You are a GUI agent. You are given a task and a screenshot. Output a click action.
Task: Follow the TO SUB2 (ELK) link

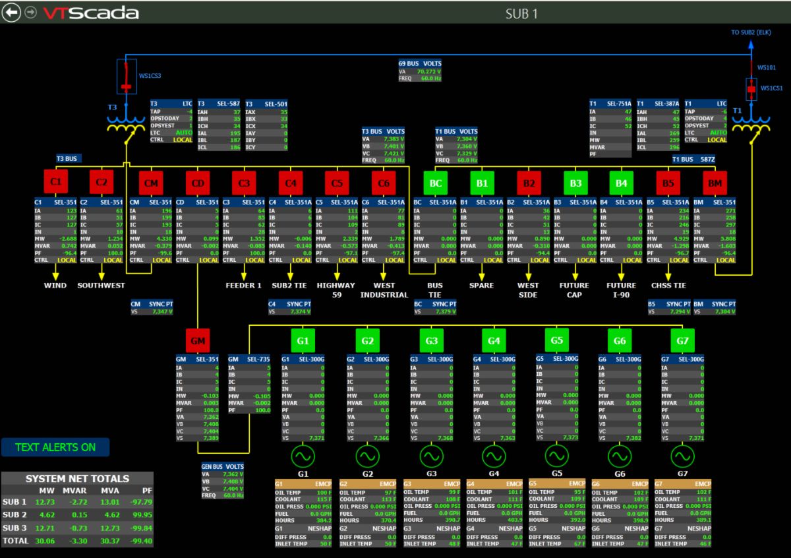[751, 31]
